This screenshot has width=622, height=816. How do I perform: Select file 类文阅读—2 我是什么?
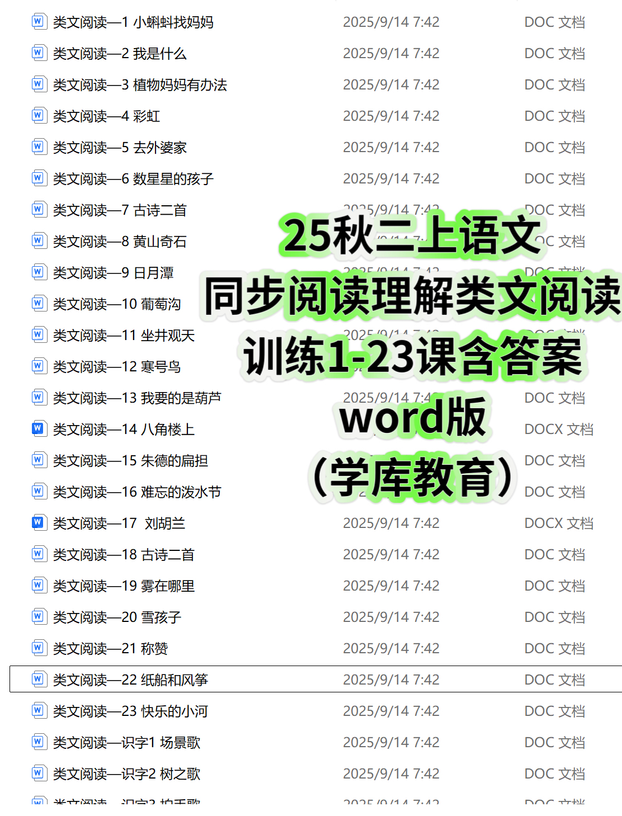pyautogui.click(x=120, y=54)
